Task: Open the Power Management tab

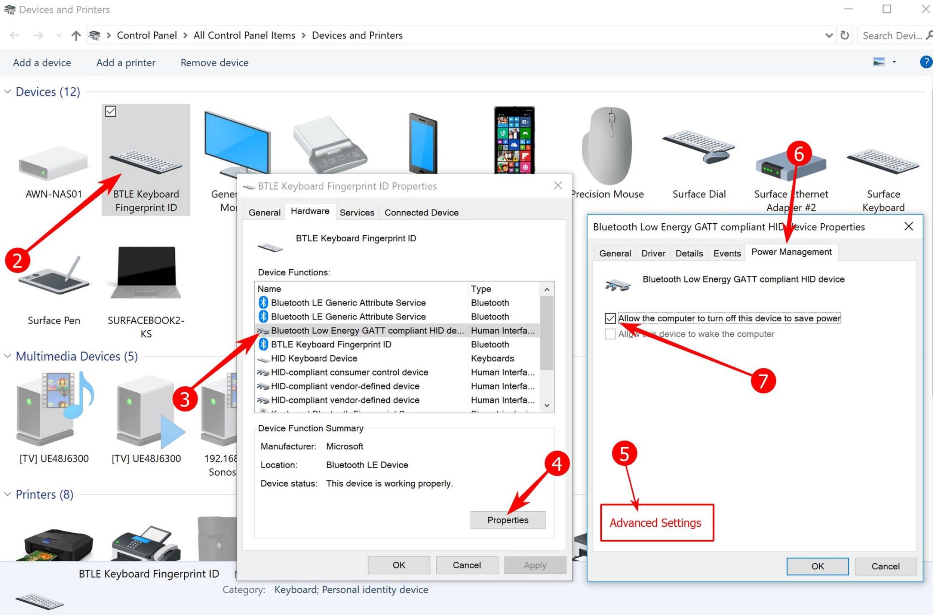Action: click(x=791, y=252)
